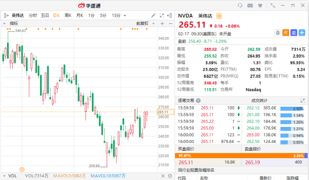Switch to 分时 chart tab
Screen dimensions: 309x180
point(33,15)
